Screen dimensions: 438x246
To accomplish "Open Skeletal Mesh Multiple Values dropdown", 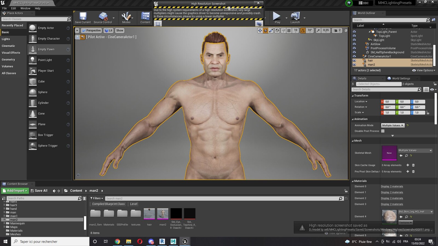I will pos(415,150).
